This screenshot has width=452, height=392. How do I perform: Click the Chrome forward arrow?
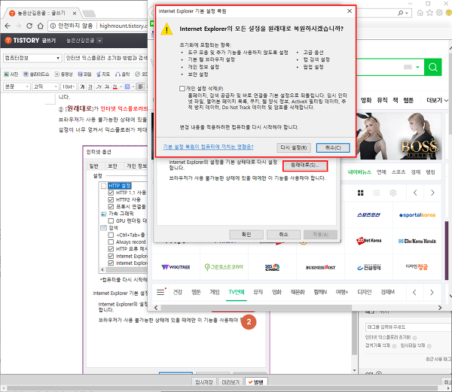pos(18,26)
